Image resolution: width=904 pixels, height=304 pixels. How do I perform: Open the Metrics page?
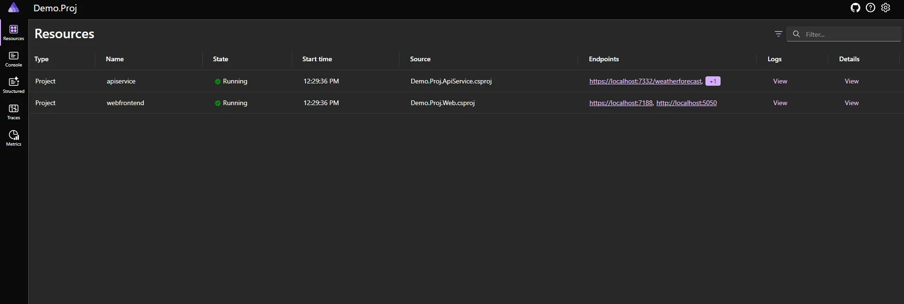[14, 138]
